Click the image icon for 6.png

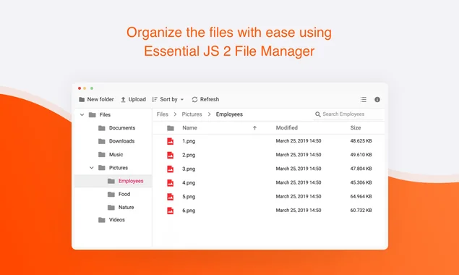click(x=170, y=211)
